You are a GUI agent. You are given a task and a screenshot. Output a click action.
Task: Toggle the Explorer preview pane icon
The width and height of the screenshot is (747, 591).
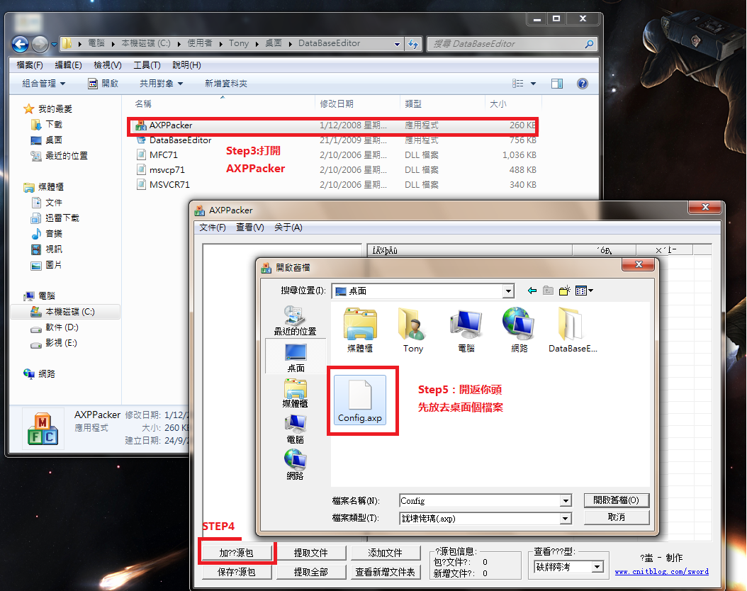tap(557, 84)
